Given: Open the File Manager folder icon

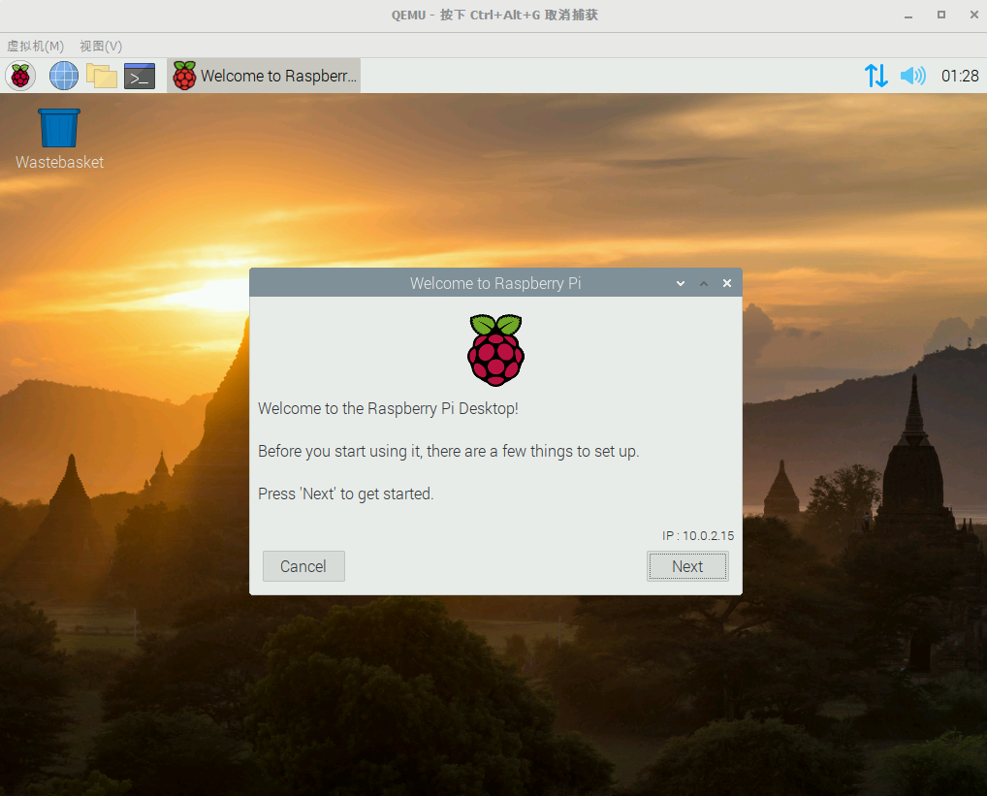Looking at the screenshot, I should (102, 77).
